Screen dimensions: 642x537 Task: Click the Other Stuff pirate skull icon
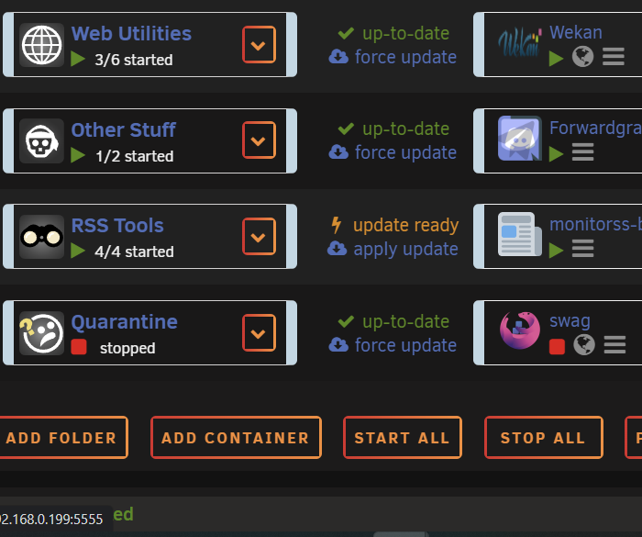coord(42,141)
